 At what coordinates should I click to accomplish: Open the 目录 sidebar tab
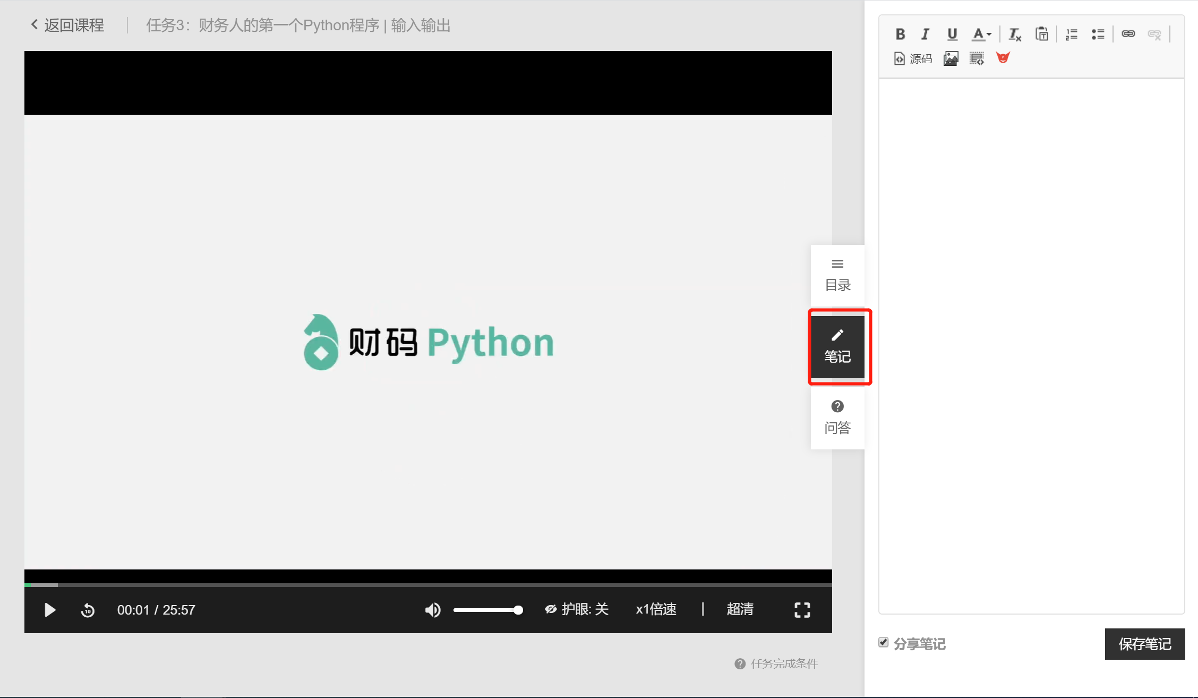tap(837, 275)
